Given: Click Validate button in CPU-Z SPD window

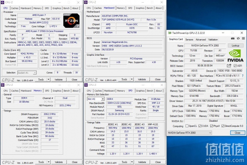Looking at the screenshot, I should coord(142,162).
